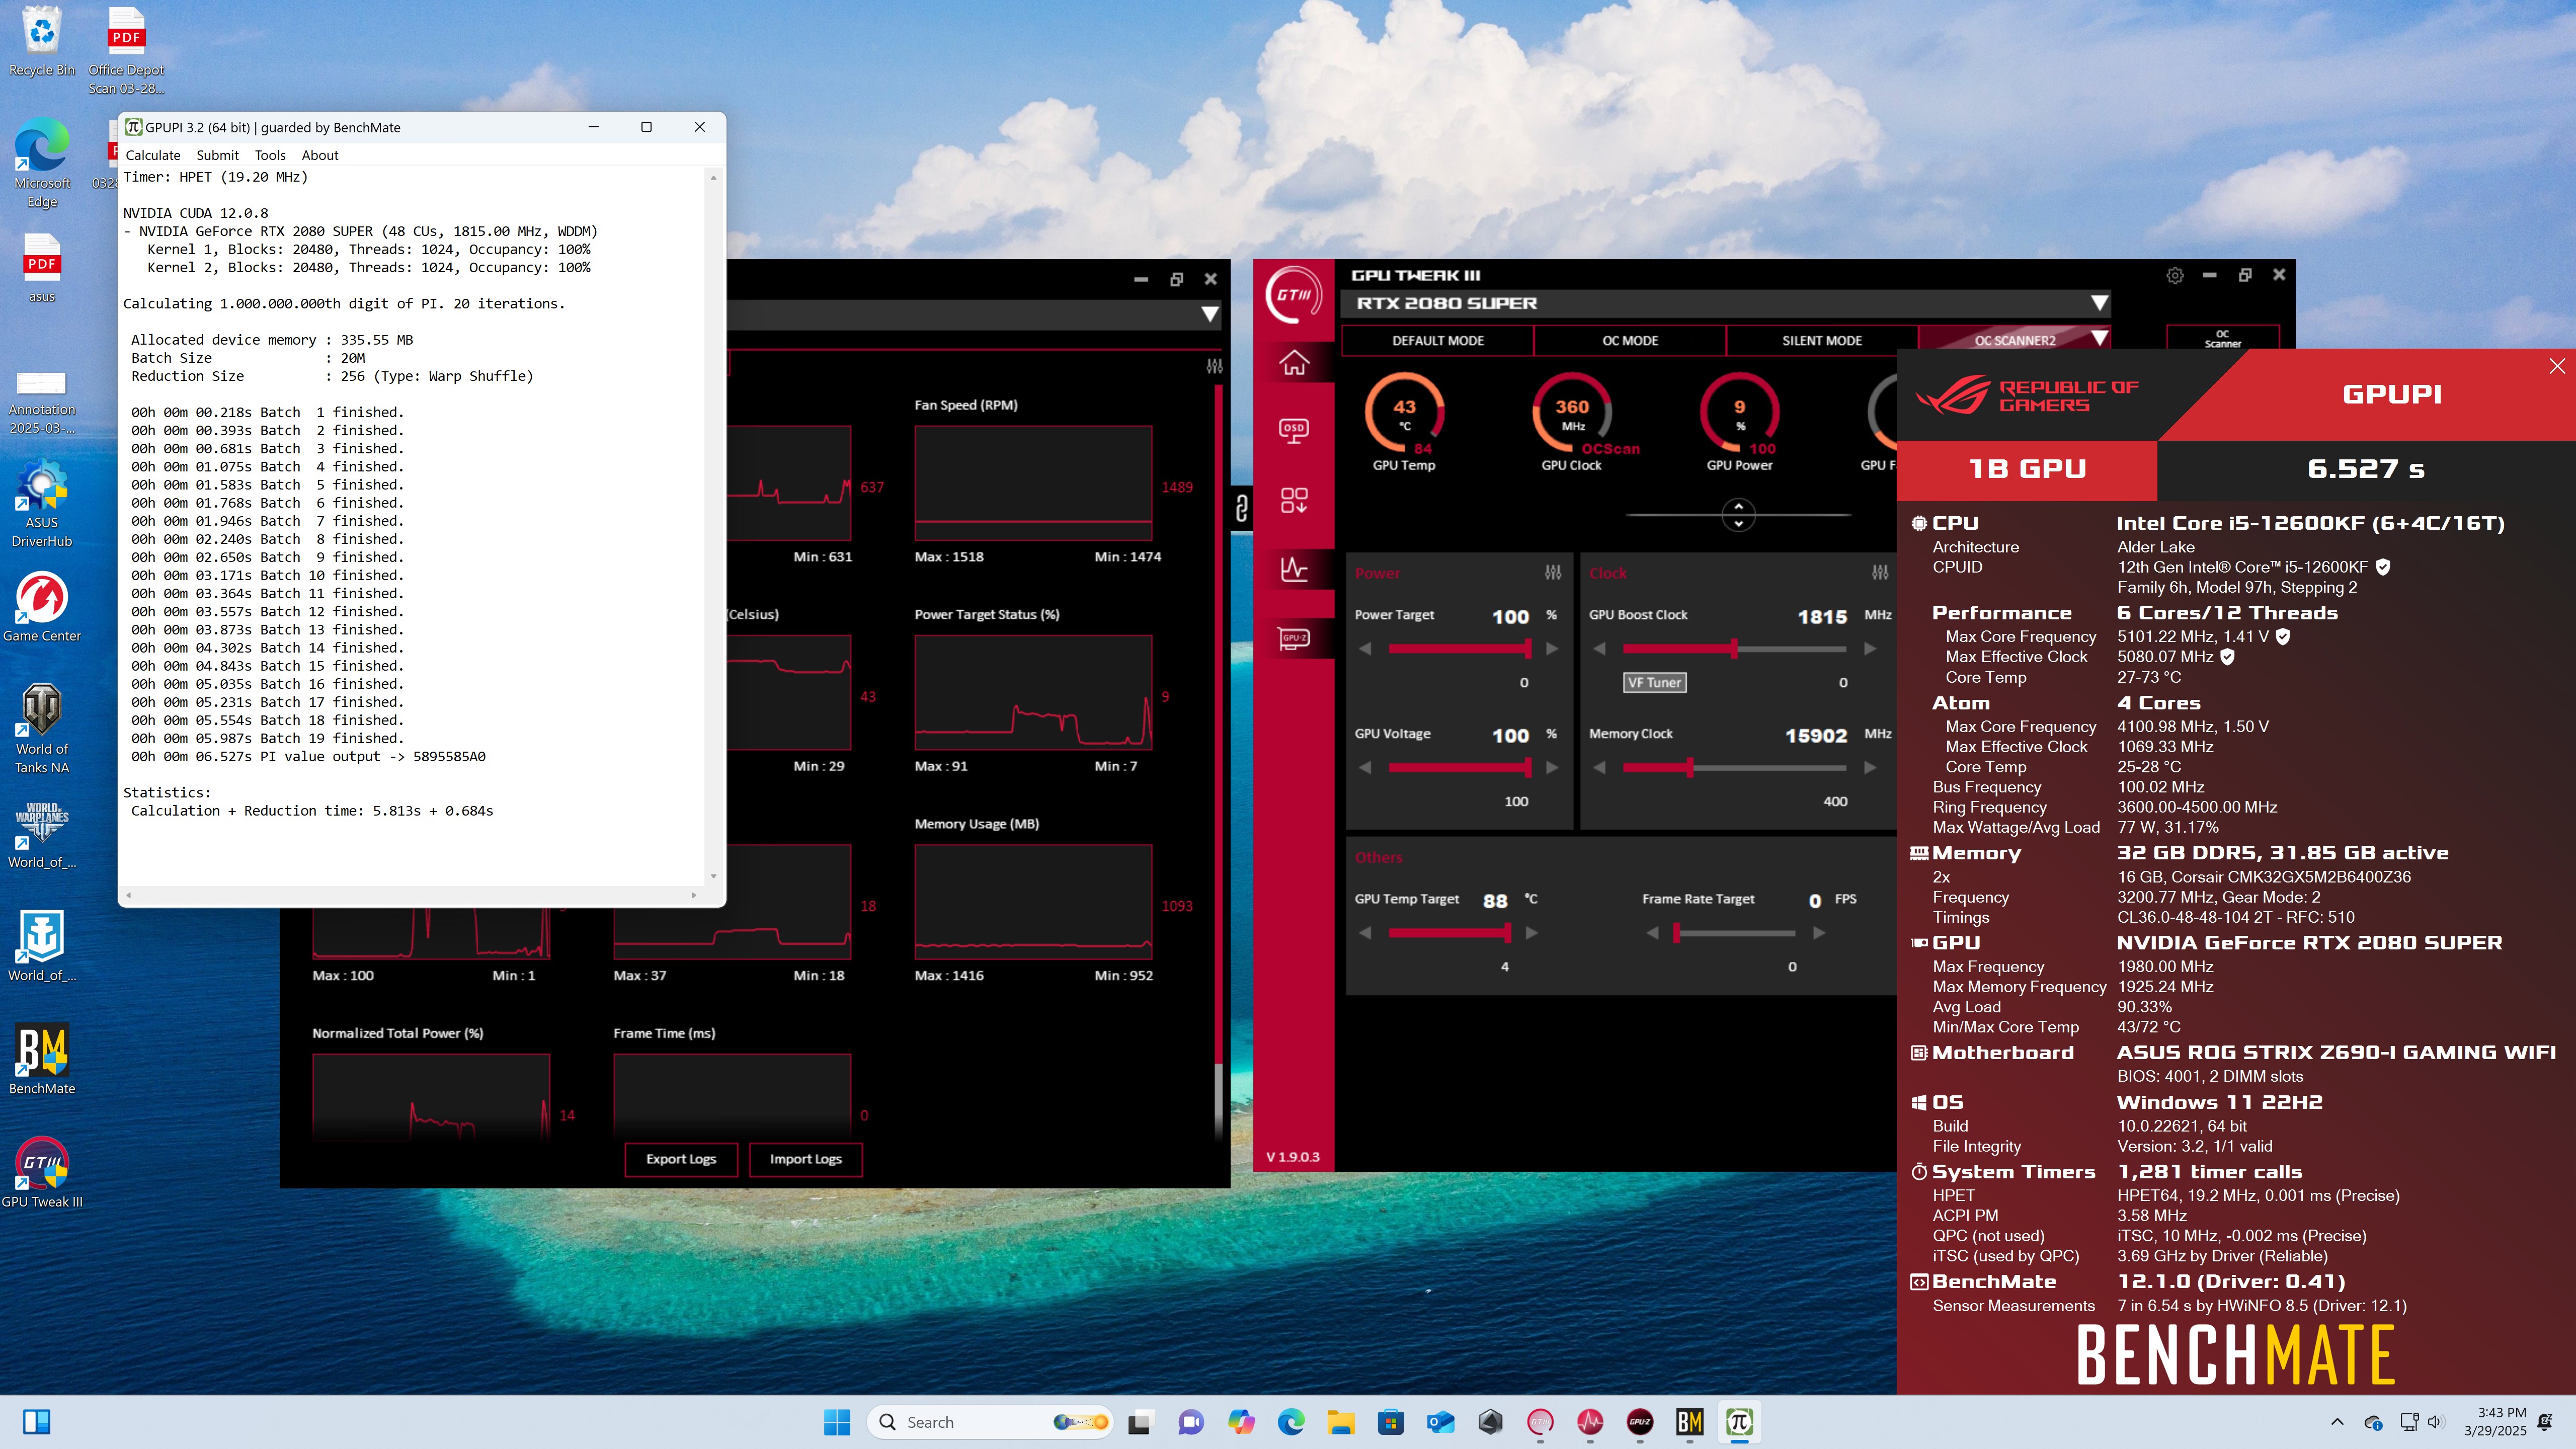2576x1449 pixels.
Task: Close the BenchMate GPUPI result overlay
Action: 2556,366
